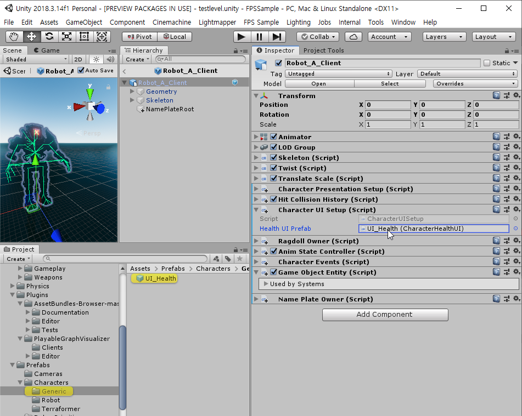This screenshot has height=416, width=522.
Task: Click Health UI Prefab object picker circle
Action: click(515, 229)
